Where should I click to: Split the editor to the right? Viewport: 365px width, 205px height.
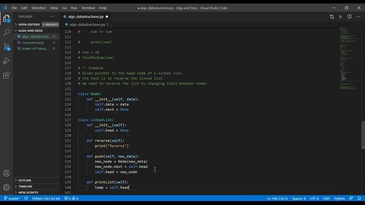pyautogui.click(x=350, y=17)
